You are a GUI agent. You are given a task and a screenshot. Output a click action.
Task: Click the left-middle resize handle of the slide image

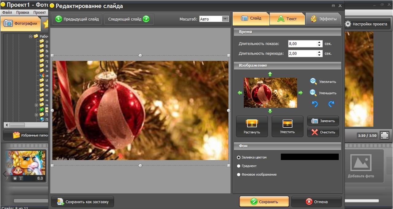(x=52, y=110)
